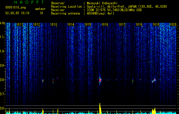179x114 pixels.
Task: Click time marker 1012
Action: tap(36, 24)
